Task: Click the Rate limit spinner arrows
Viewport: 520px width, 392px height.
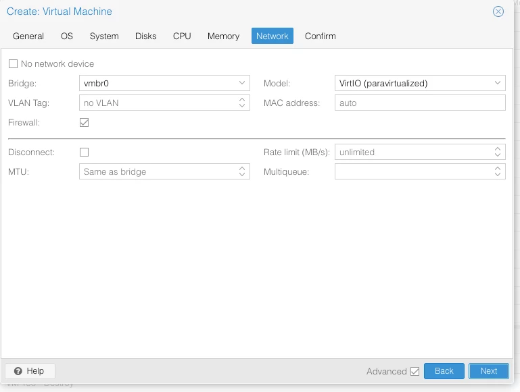Action: click(498, 152)
